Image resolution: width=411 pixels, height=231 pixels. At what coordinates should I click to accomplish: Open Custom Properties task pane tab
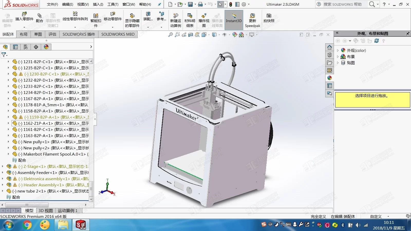330,86
